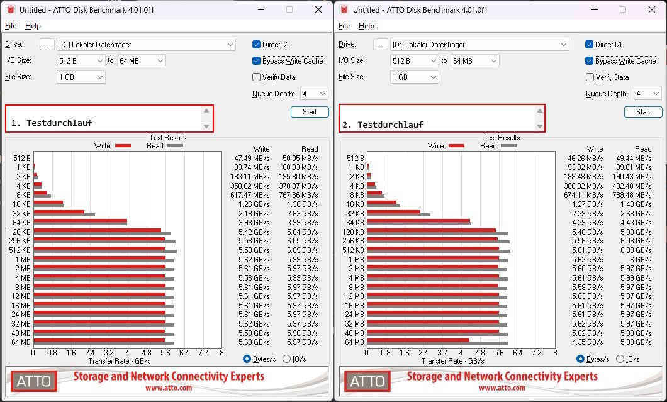
Task: Enable Verify Data in right window
Action: (x=590, y=77)
